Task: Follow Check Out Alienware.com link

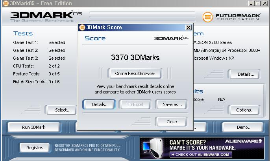Action: [201, 154]
